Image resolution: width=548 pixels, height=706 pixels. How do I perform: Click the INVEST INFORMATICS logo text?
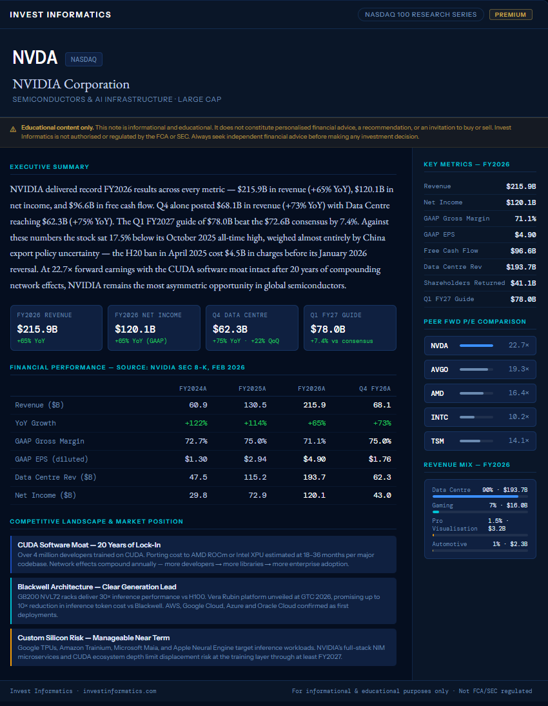coord(61,14)
